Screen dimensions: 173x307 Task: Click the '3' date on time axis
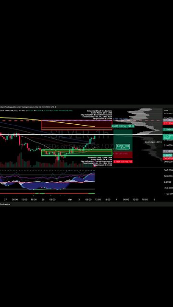click(79, 200)
